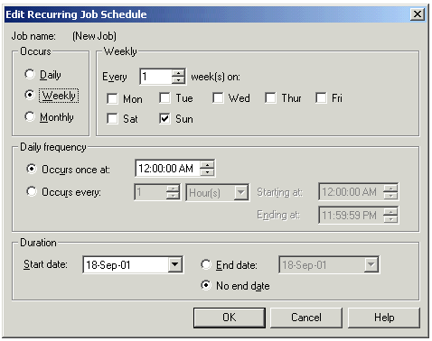Screen dimensions: 432x341
Task: Close the Edit Recurring Job Schedule dialog
Action: [x=418, y=14]
